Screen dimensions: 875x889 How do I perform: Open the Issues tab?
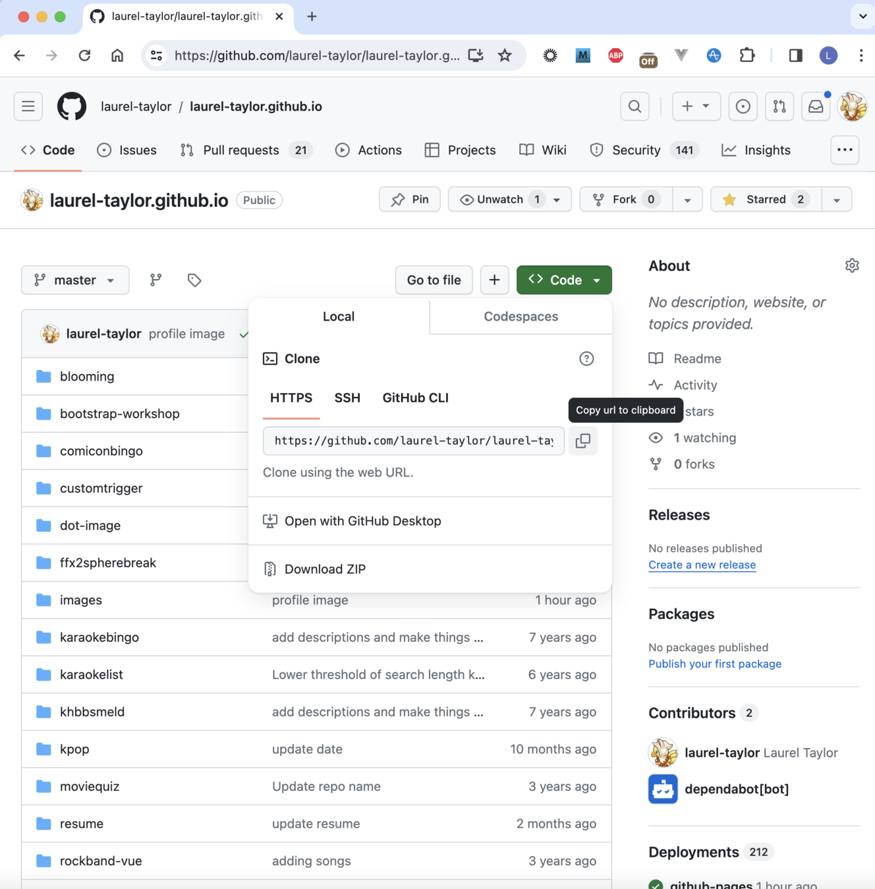point(127,150)
